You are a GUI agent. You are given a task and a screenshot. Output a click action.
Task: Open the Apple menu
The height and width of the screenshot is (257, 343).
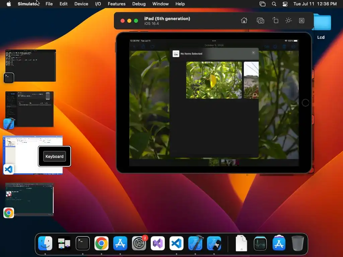click(9, 4)
